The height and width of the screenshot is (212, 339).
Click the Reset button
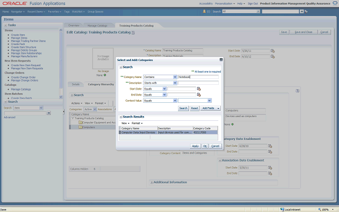coord(194,108)
